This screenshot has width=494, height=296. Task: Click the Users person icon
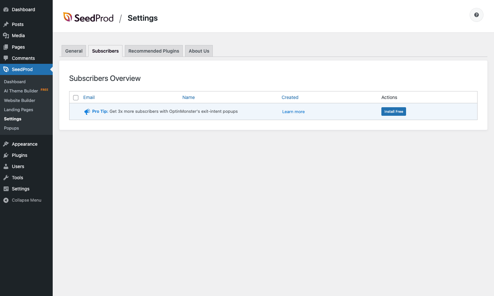pos(6,166)
